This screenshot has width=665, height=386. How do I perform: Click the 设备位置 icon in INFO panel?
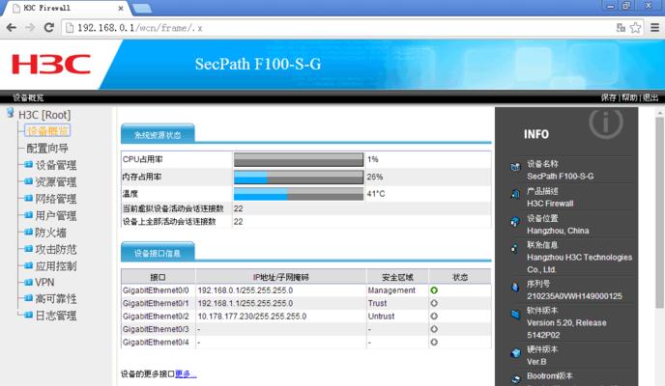click(515, 221)
